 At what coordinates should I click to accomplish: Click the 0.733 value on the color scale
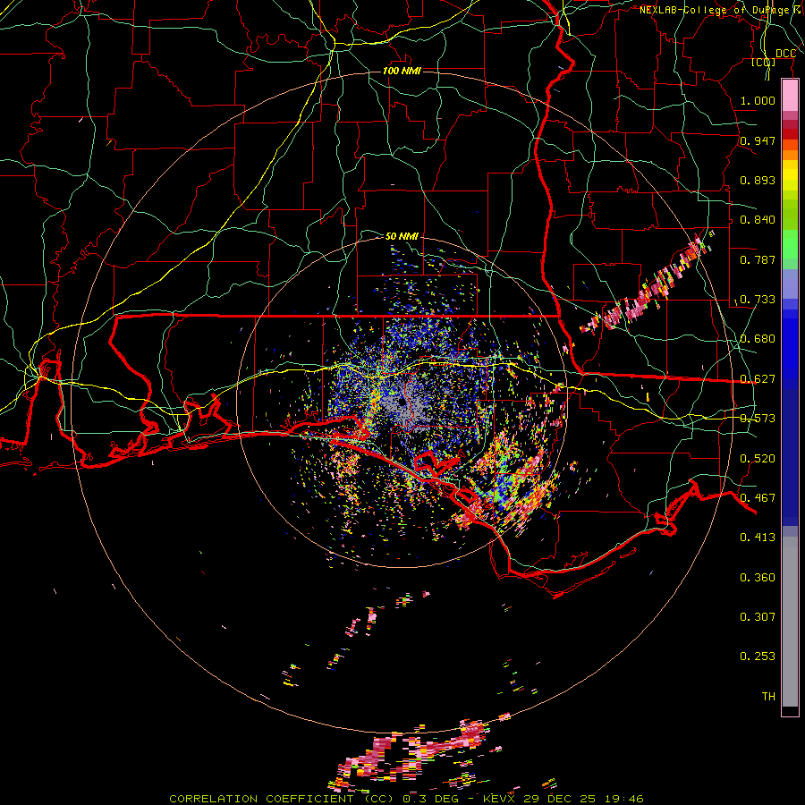758,300
